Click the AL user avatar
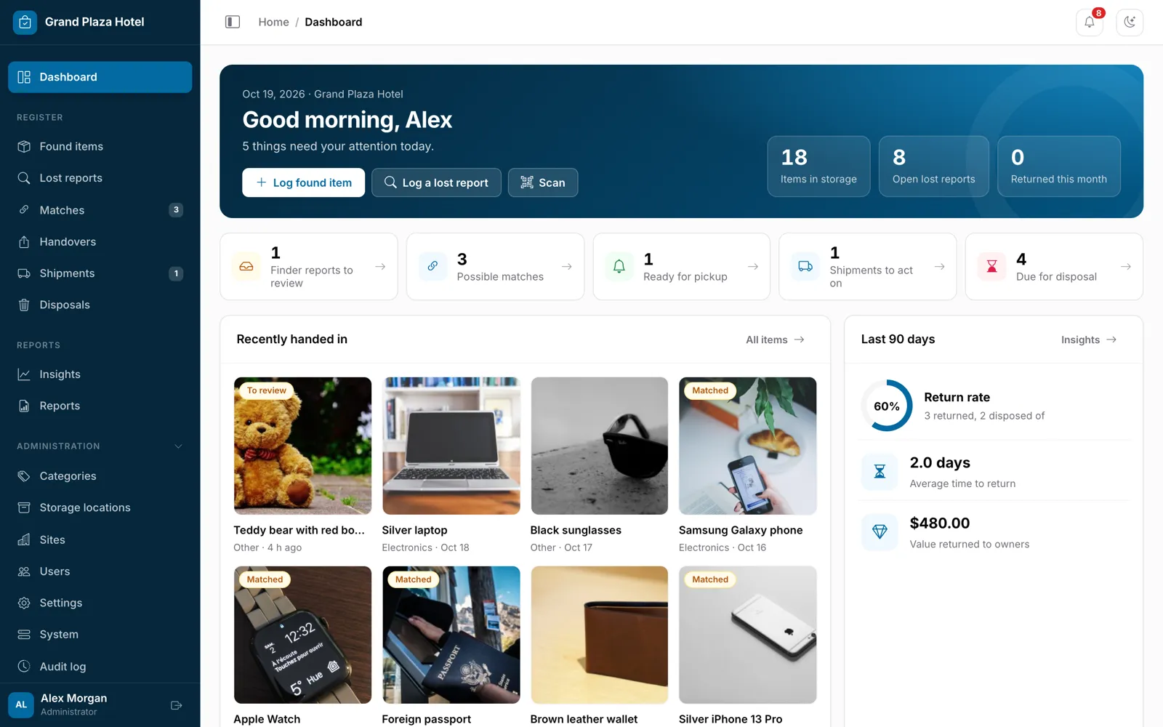This screenshot has width=1163, height=727. coord(21,704)
